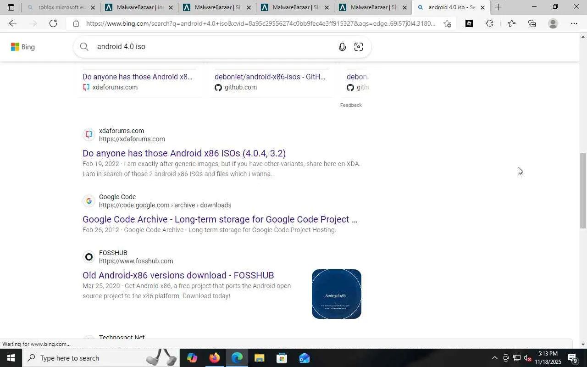This screenshot has width=587, height=367.
Task: Click the taskbar search box
Action: click(x=101, y=358)
